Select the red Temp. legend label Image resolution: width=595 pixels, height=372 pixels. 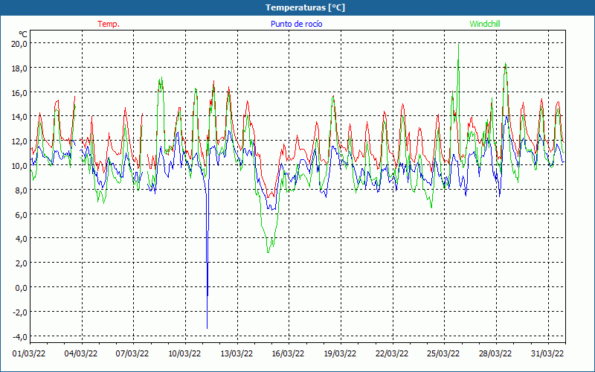(109, 24)
